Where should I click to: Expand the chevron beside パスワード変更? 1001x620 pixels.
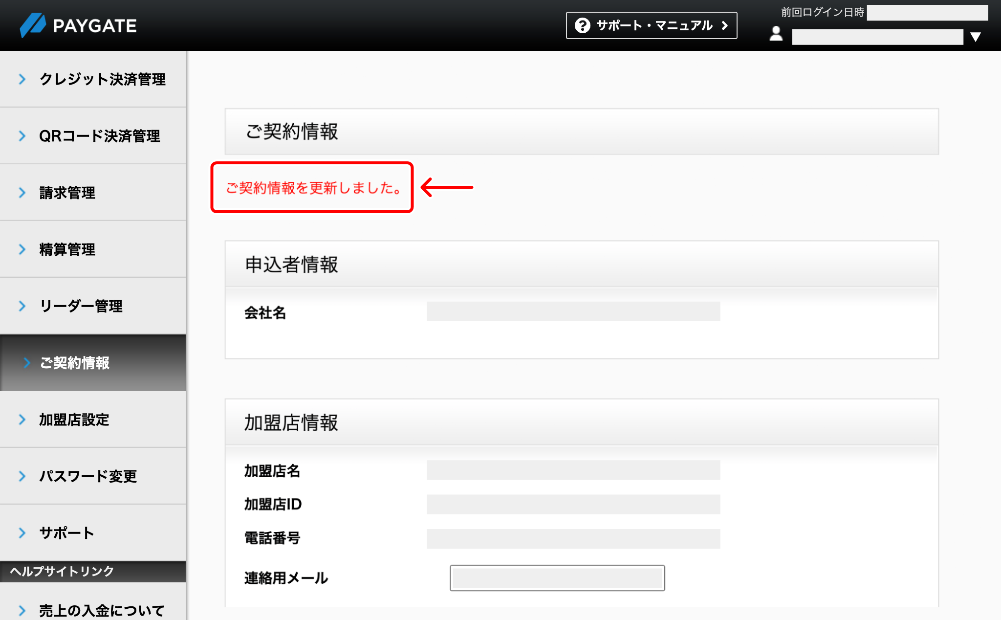[22, 476]
